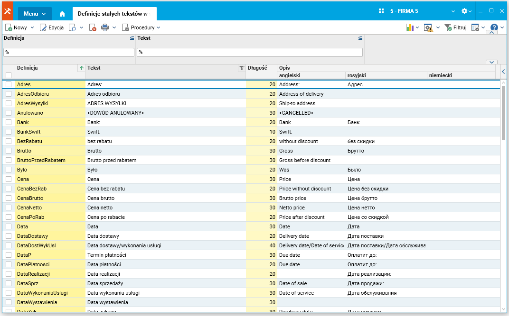Screen dimensions: 509x316
Task: Click the angielski sub-column header
Action: (311, 75)
